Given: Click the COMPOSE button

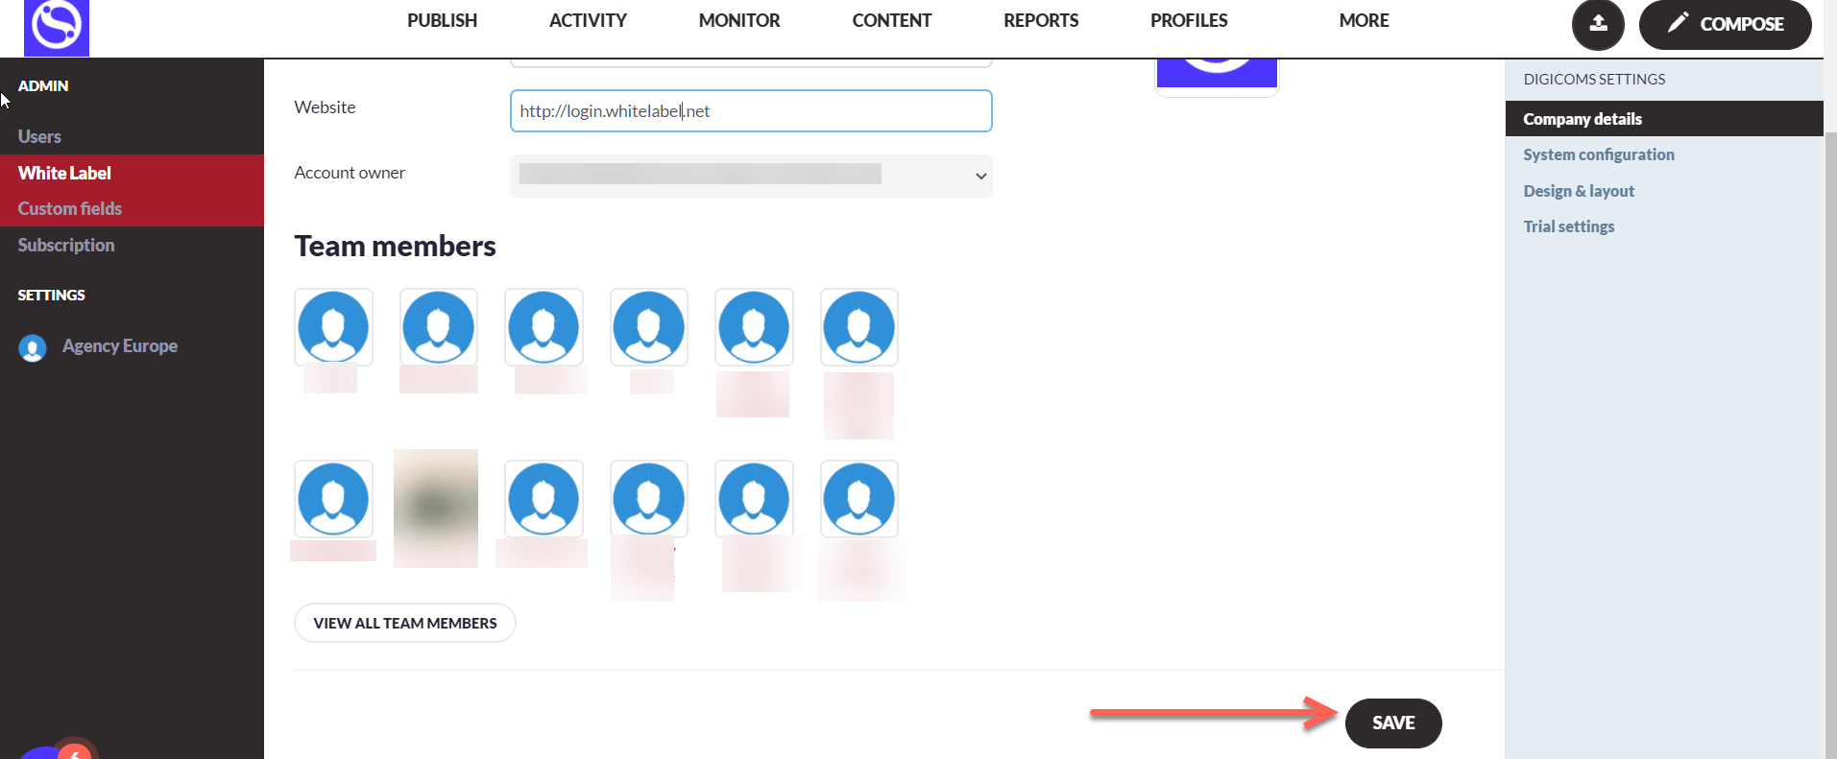Looking at the screenshot, I should [1724, 24].
